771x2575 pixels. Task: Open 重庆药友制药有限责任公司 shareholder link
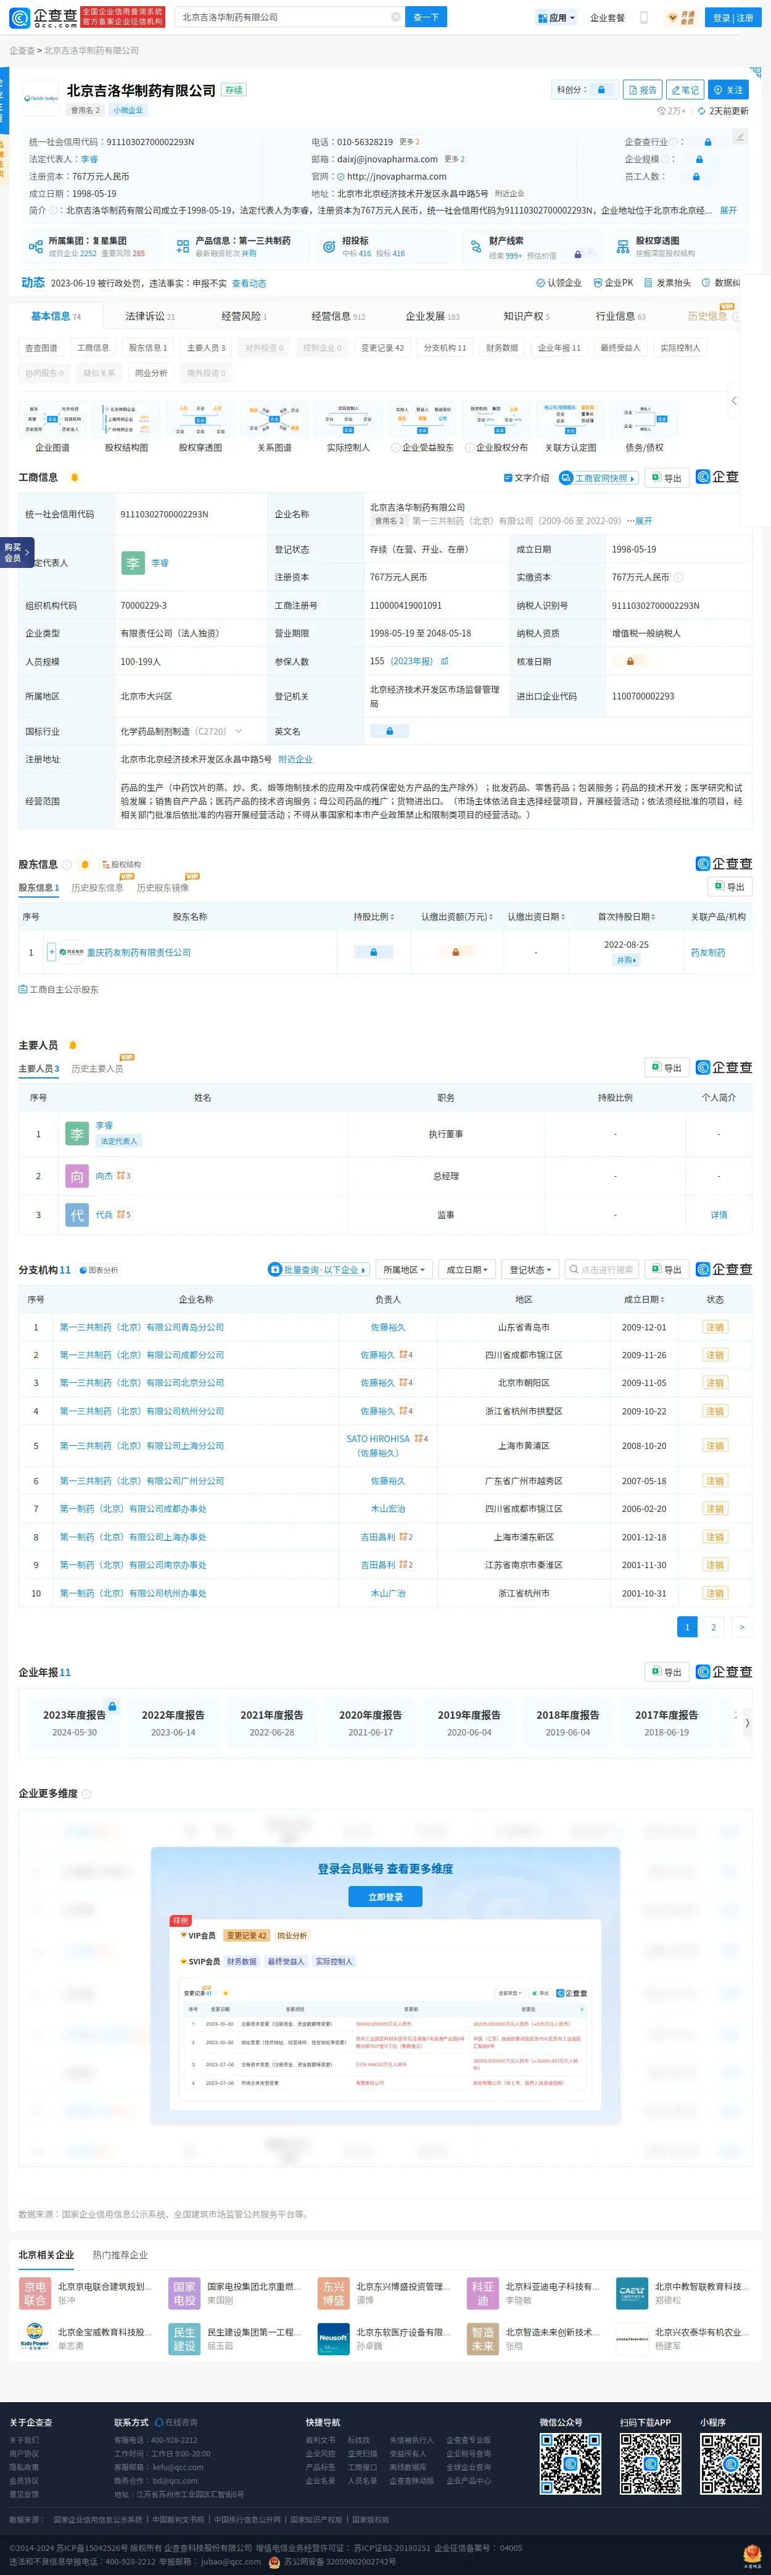click(138, 953)
